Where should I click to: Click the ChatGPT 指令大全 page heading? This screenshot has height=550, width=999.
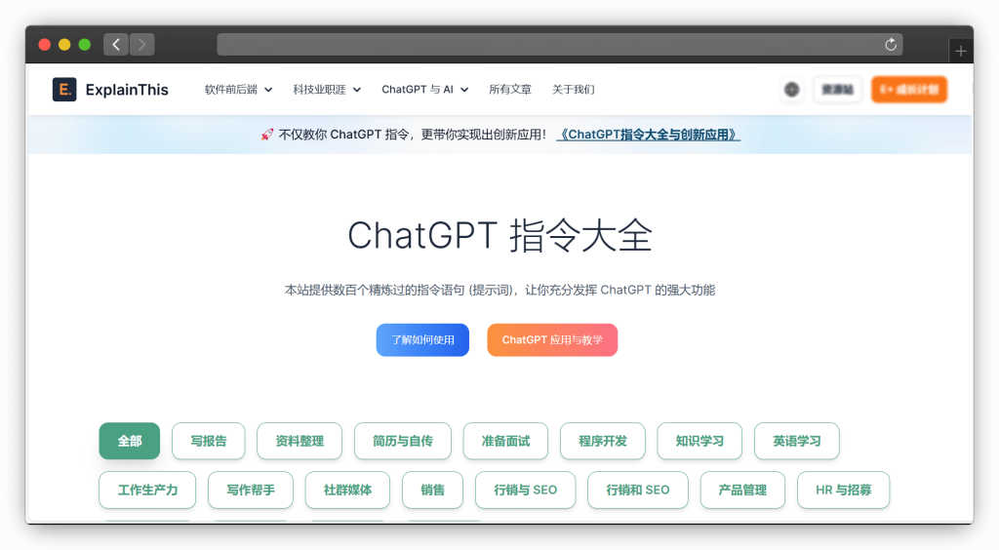pos(499,235)
